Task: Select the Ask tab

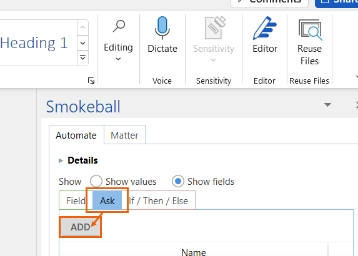Action: pyautogui.click(x=107, y=200)
